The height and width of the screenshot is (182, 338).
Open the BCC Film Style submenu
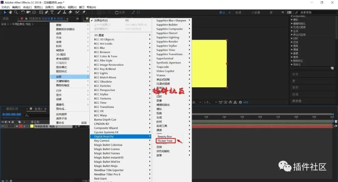click(120, 61)
